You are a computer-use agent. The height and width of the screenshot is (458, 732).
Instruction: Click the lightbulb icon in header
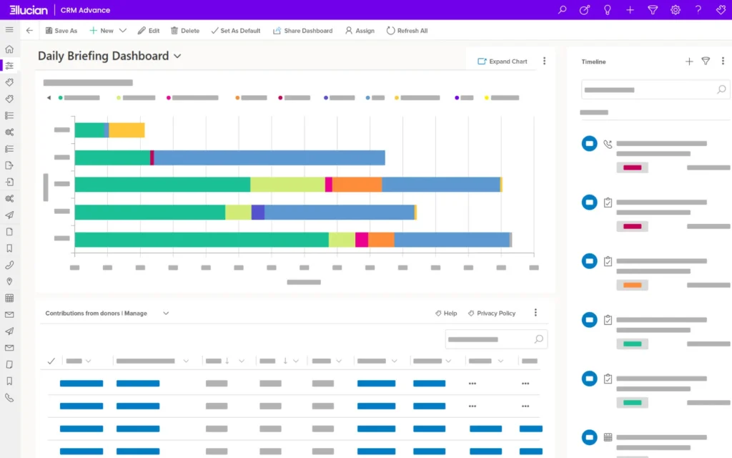[x=608, y=10]
